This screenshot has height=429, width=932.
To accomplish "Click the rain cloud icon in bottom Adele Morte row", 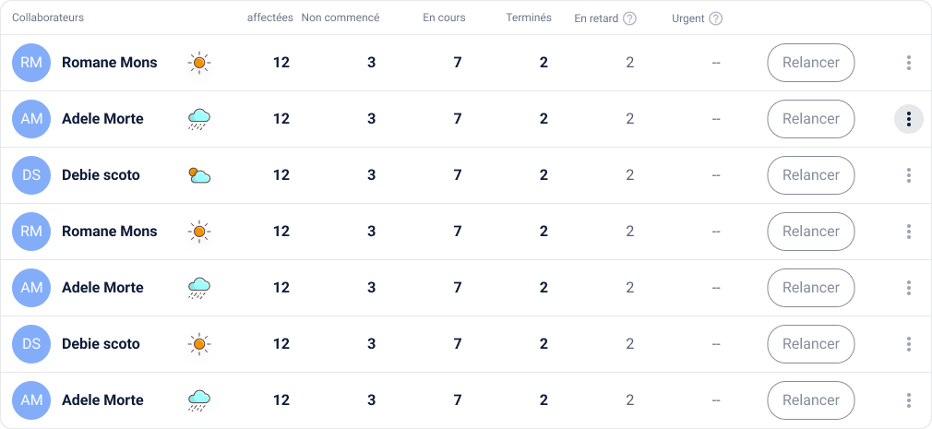I will 199,400.
